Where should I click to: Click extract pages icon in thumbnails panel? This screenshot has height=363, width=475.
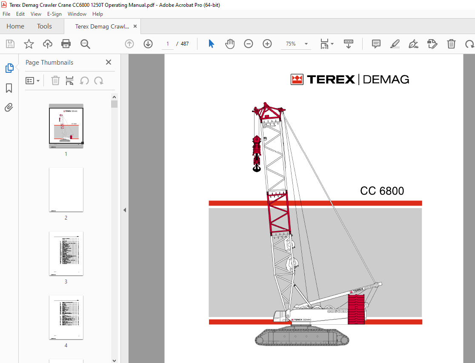tap(70, 80)
